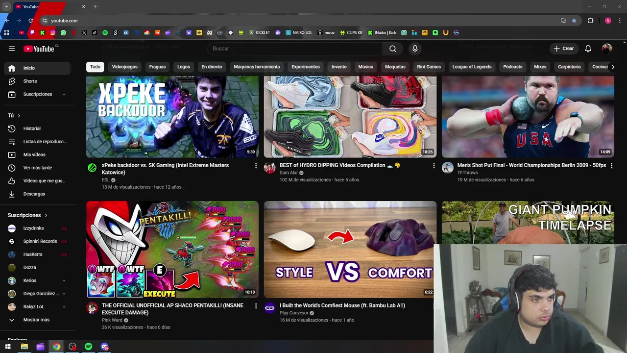Play the xPeke BACKDOOR thumbnail
627x353 pixels.
[x=172, y=117]
